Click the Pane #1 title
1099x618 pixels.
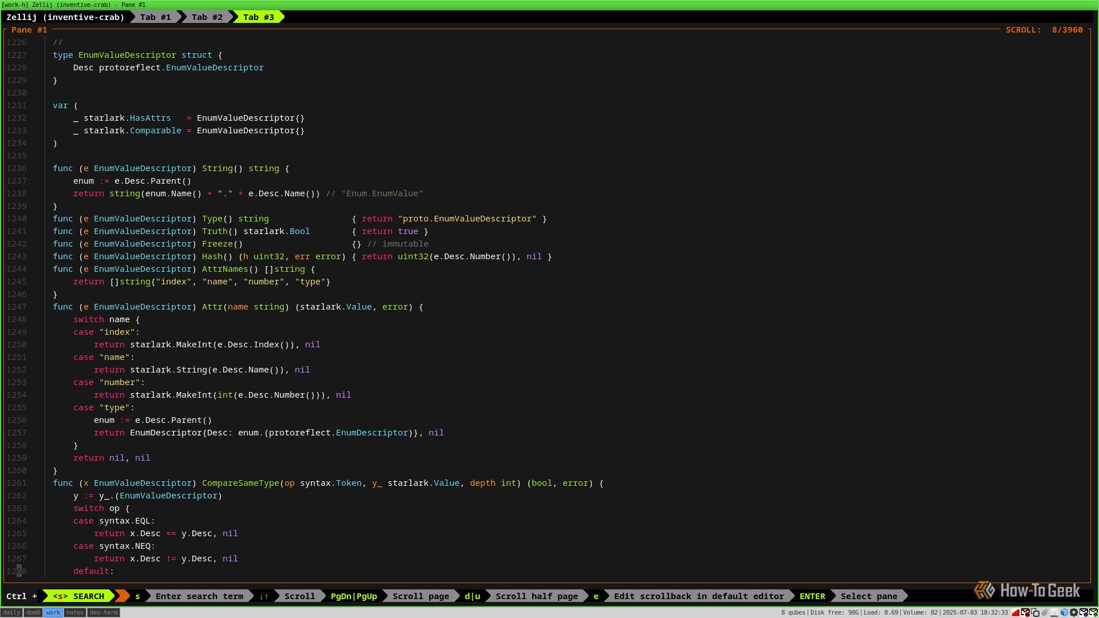point(27,30)
